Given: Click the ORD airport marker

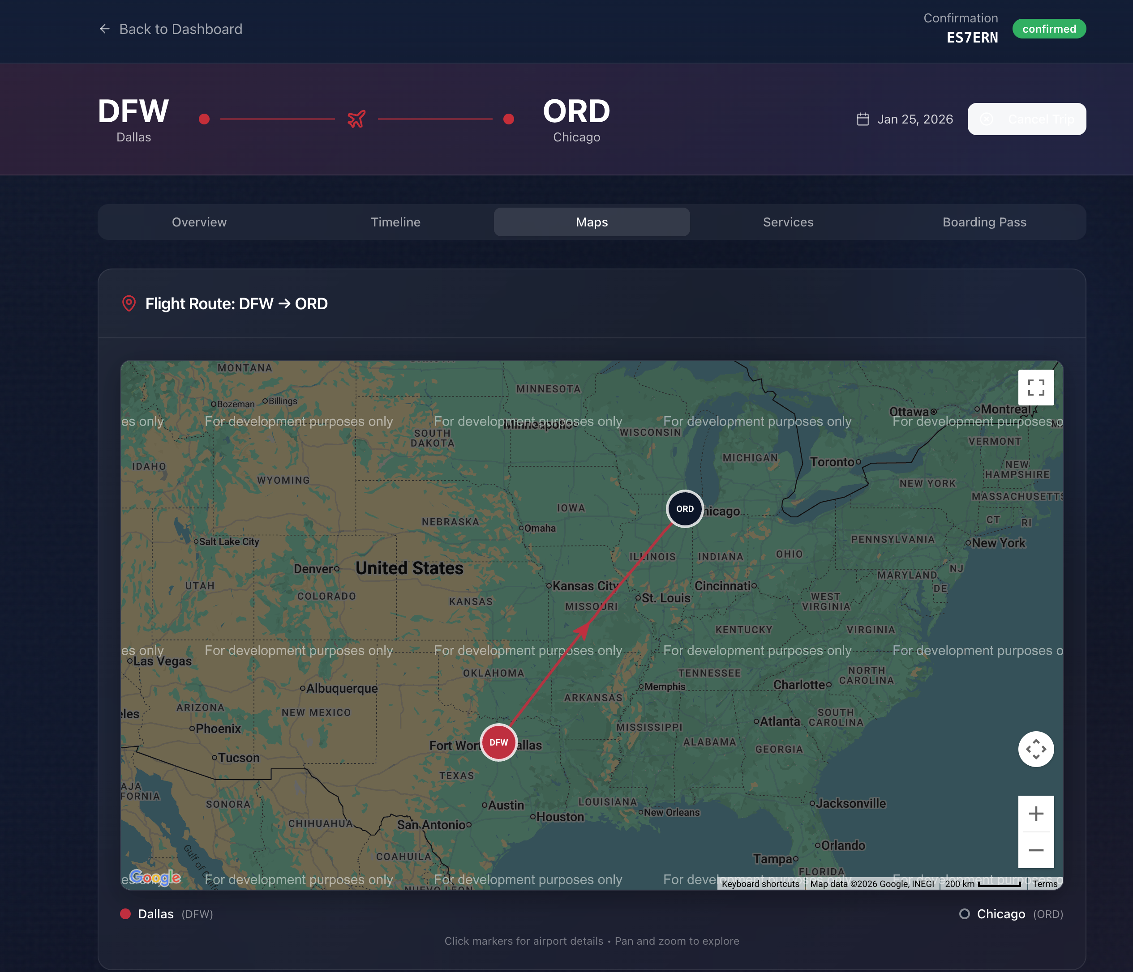Looking at the screenshot, I should coord(684,509).
